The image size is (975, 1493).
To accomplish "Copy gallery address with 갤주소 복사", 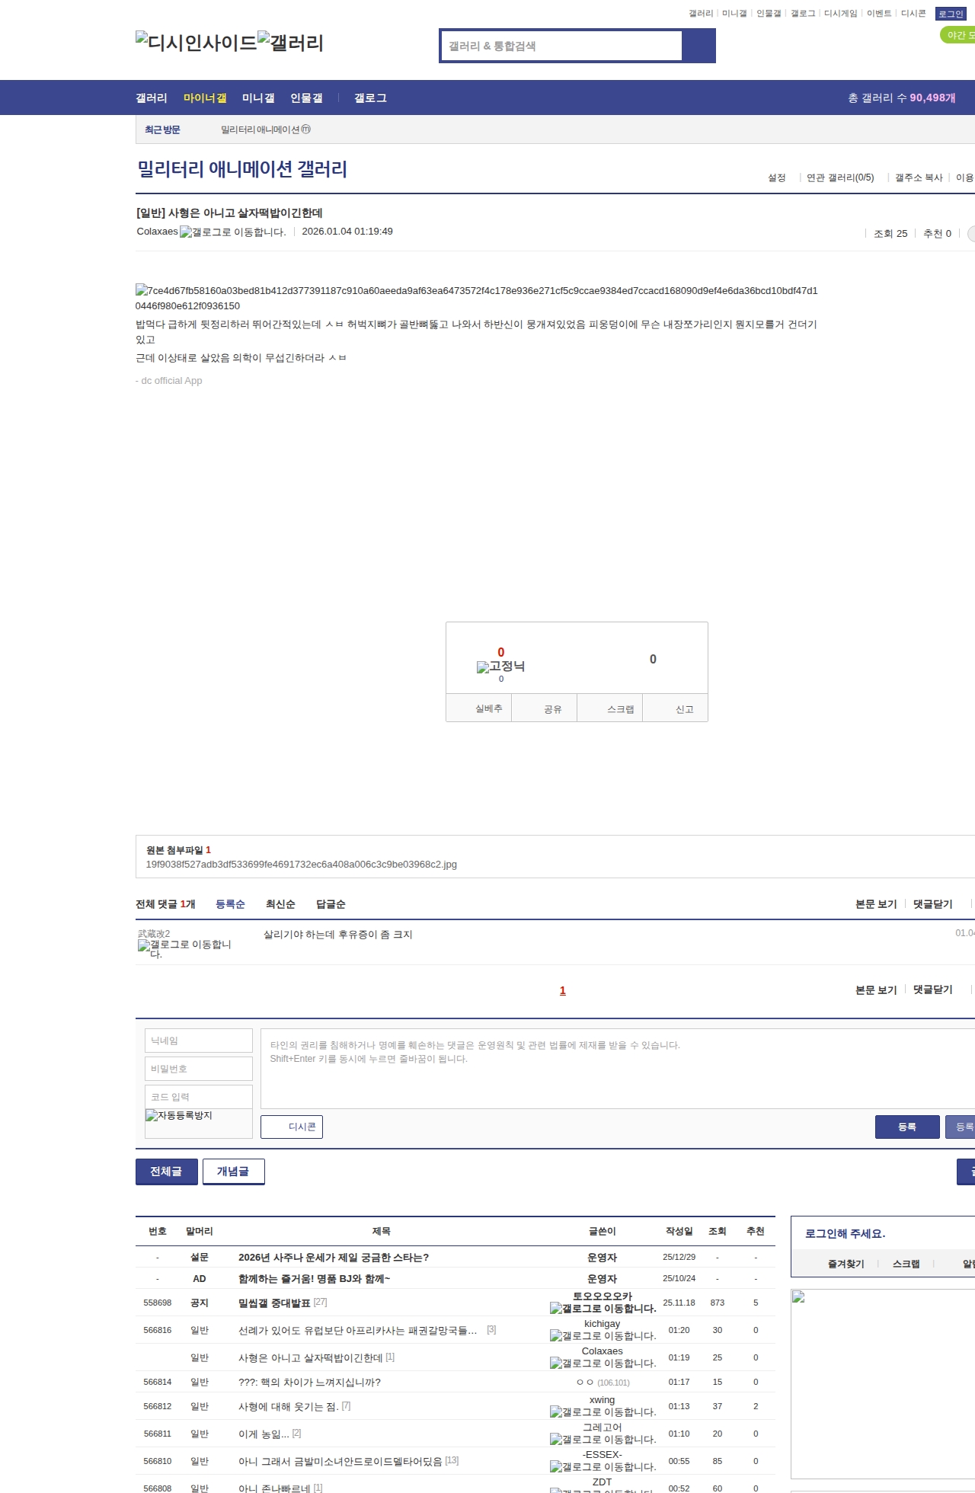I will [x=919, y=177].
